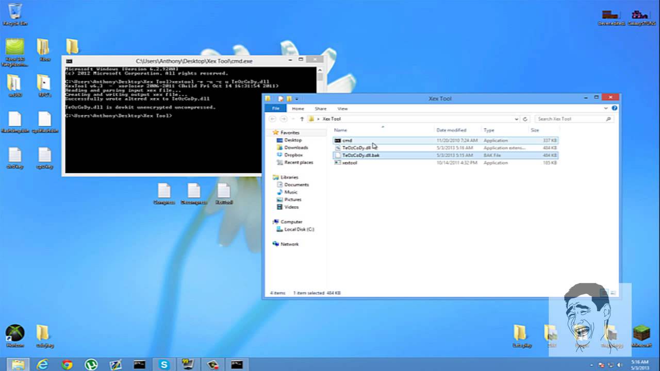Open Skype from the taskbar
The height and width of the screenshot is (371, 660).
click(164, 365)
